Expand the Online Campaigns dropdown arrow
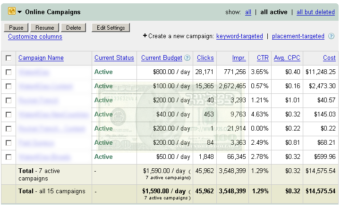The image size is (341, 206). point(19,12)
